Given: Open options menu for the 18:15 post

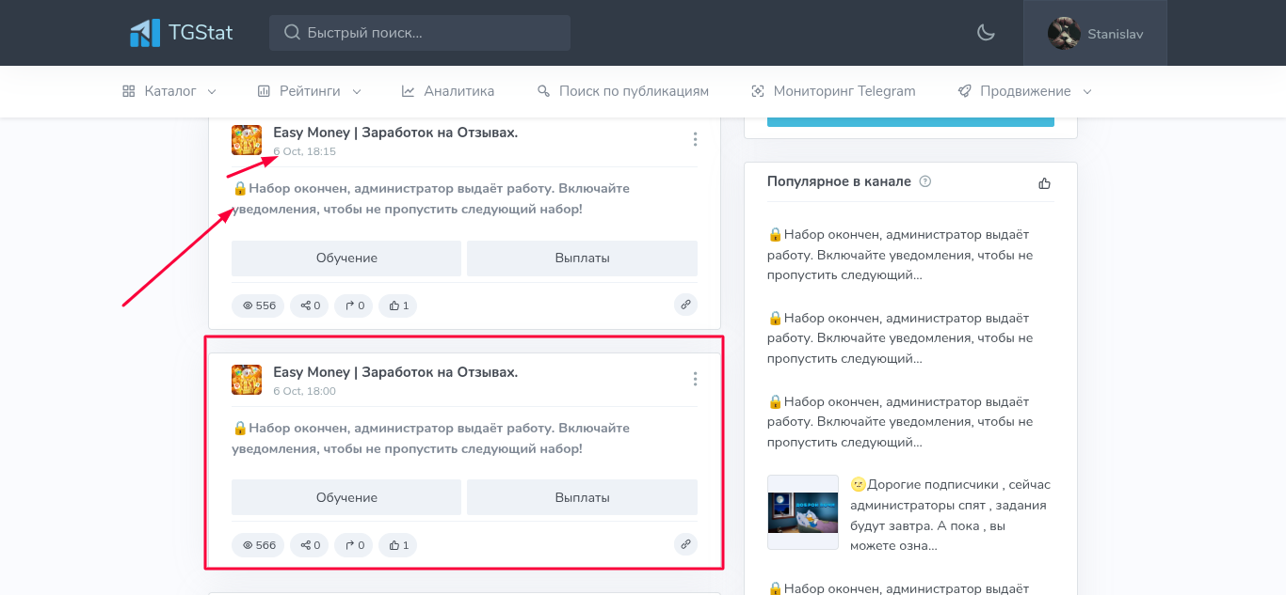Looking at the screenshot, I should click(x=695, y=139).
